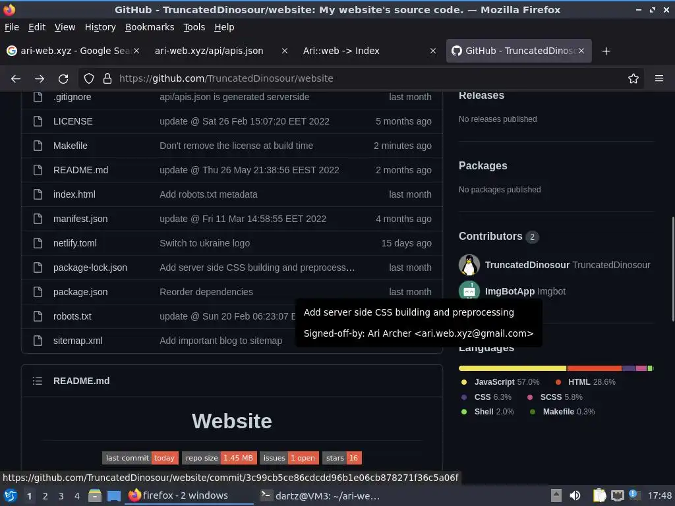Click the ImgBotApp robot avatar
Image resolution: width=675 pixels, height=506 pixels.
pyautogui.click(x=469, y=290)
